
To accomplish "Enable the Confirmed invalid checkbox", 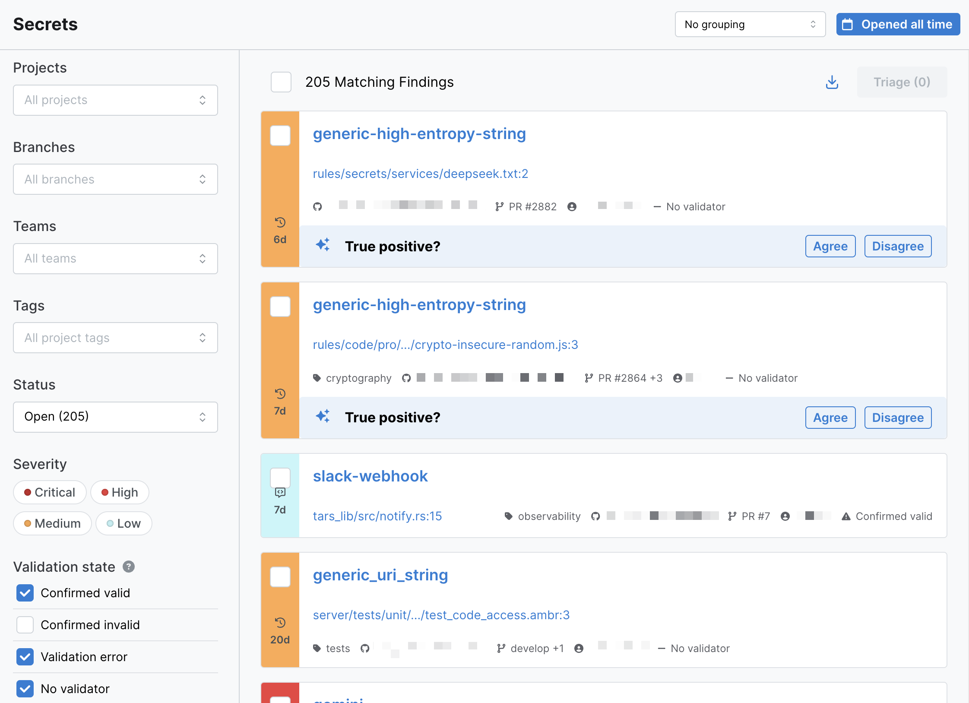I will [x=25, y=625].
